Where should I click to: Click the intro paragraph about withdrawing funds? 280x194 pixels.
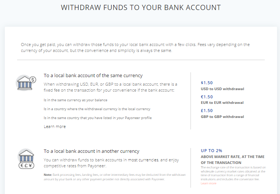point(135,47)
